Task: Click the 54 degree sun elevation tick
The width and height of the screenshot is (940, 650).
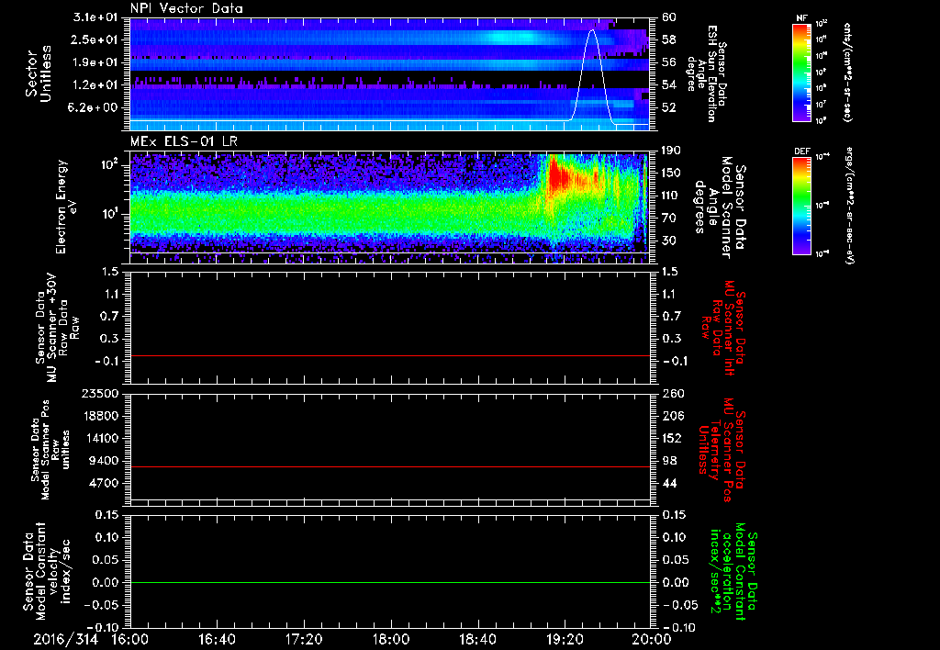Action: coord(669,85)
